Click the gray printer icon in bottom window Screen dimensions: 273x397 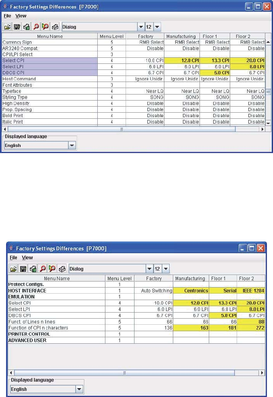pyautogui.click(x=61, y=269)
